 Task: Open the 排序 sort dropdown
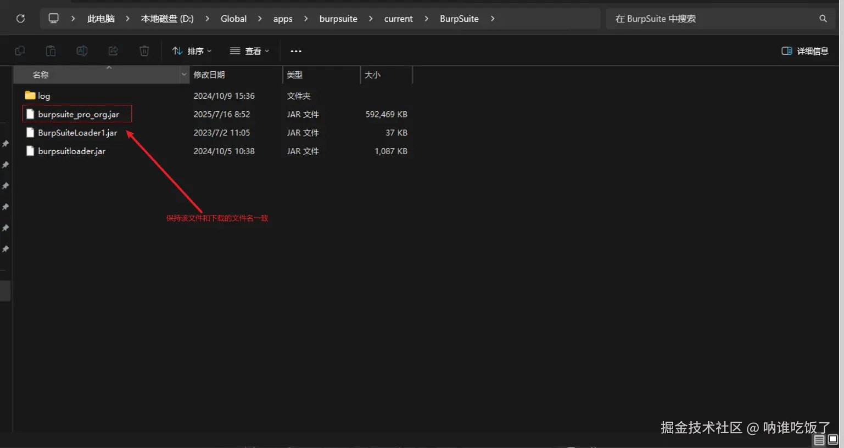192,51
